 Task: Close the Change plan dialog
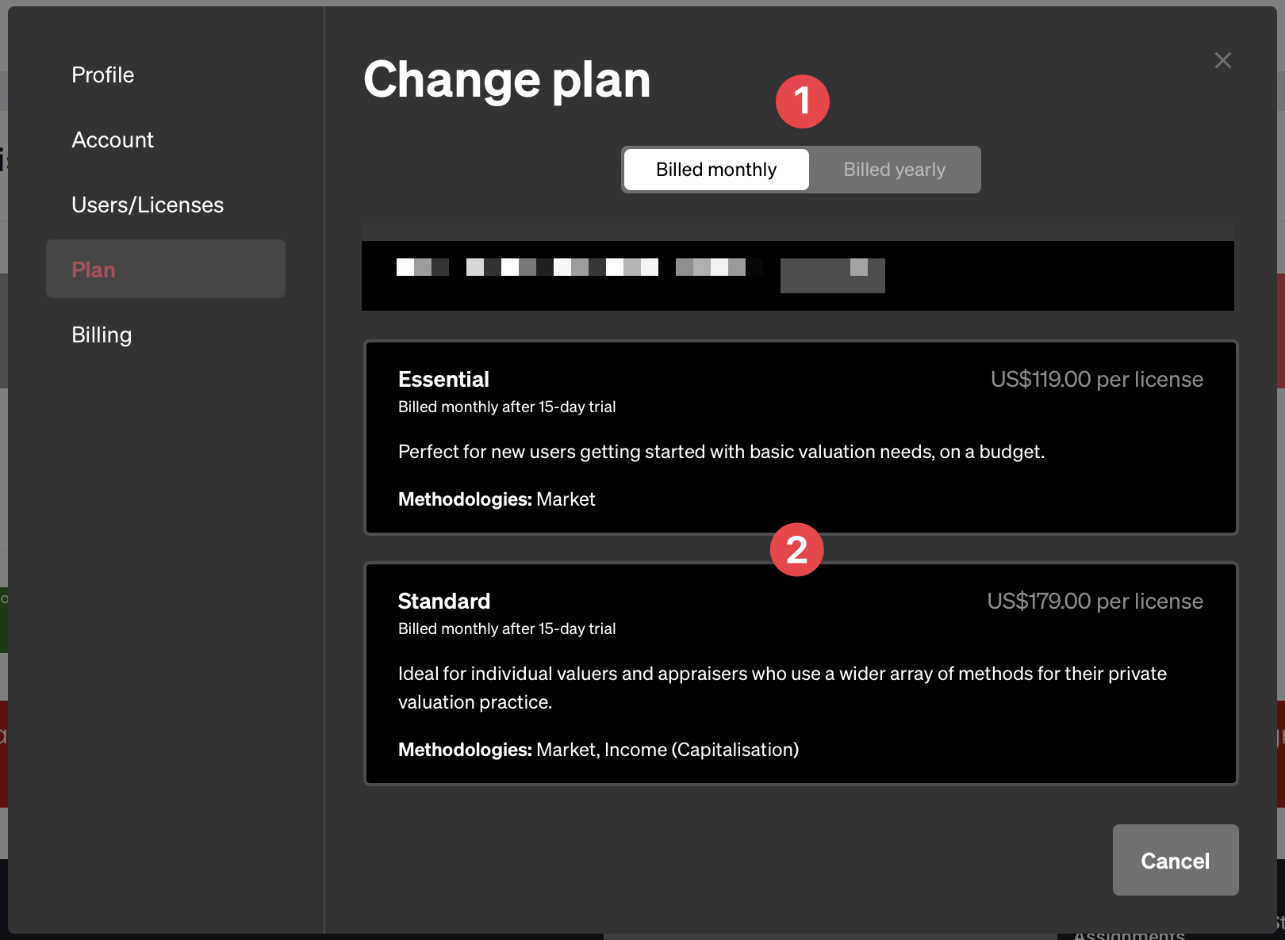coord(1222,60)
